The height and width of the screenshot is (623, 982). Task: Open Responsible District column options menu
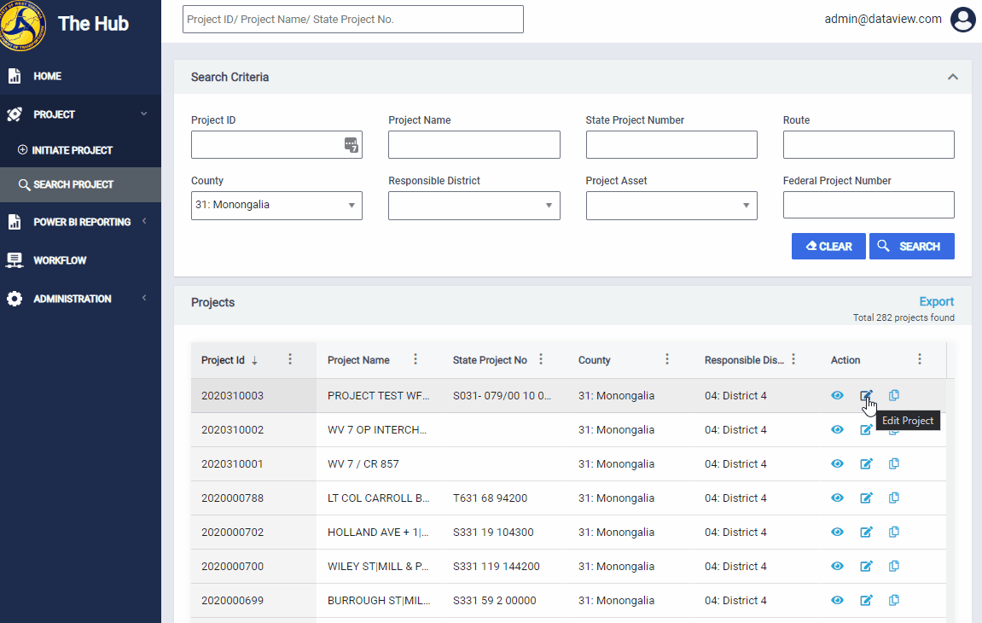click(x=793, y=359)
